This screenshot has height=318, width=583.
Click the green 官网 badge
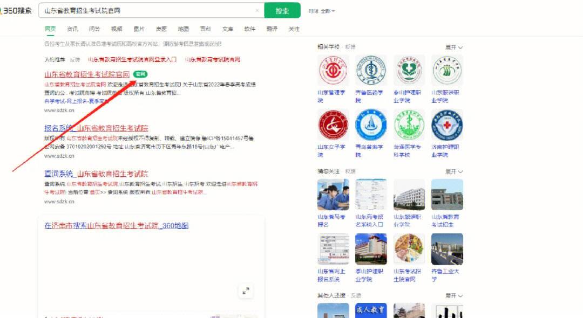click(x=140, y=74)
